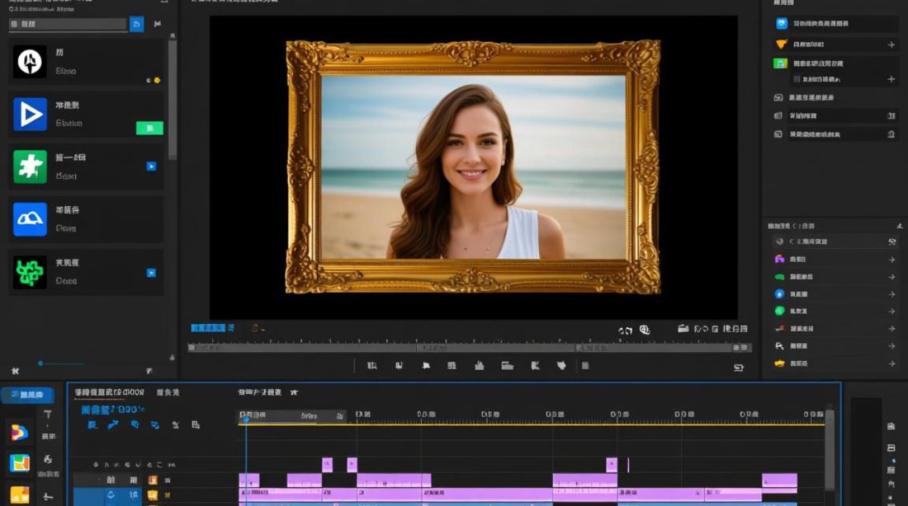Select the yellow icon in the lower right list
Image resolution: width=908 pixels, height=506 pixels.
[779, 363]
